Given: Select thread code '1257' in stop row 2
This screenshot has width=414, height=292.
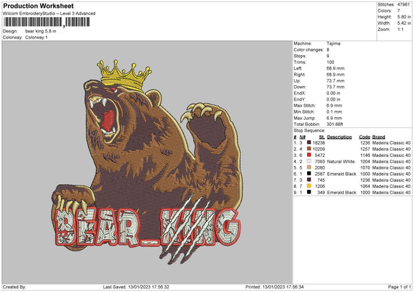Looking at the screenshot, I should (365, 149).
